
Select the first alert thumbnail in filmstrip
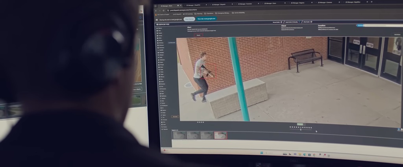tap(179, 135)
